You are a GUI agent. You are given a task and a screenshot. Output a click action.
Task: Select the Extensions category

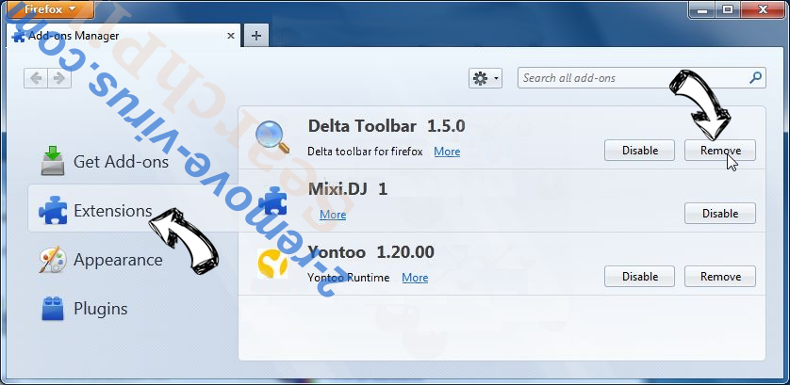point(132,208)
